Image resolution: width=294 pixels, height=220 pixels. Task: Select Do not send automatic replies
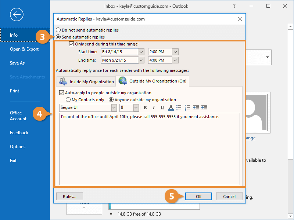pos(58,30)
